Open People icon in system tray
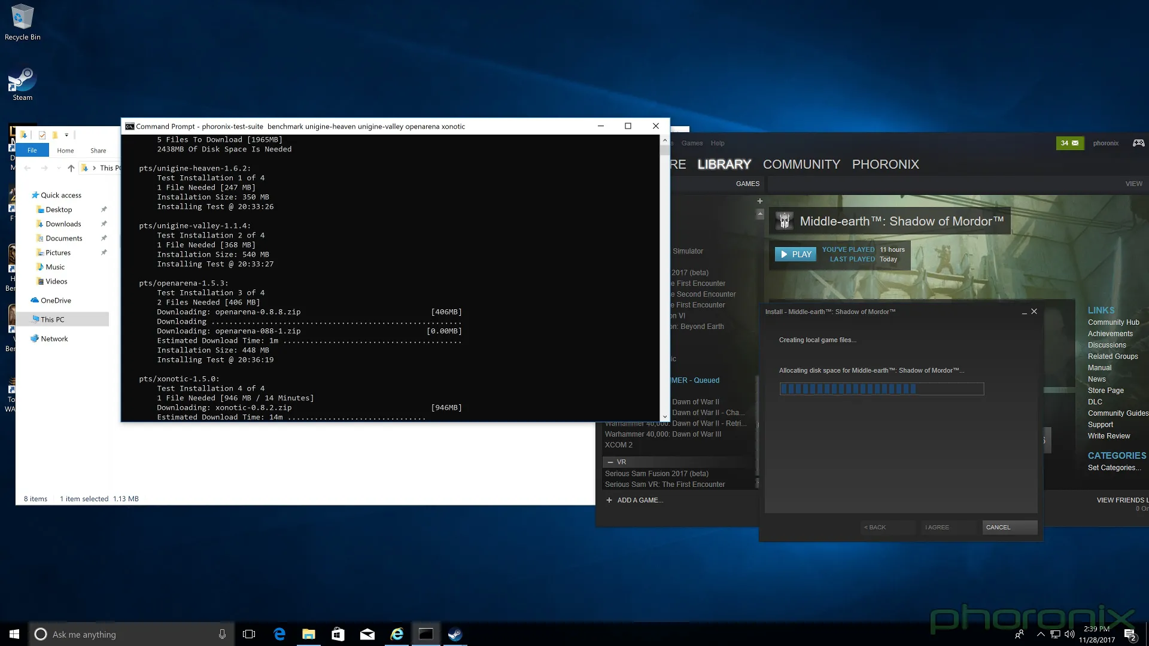This screenshot has width=1149, height=646. click(1019, 634)
